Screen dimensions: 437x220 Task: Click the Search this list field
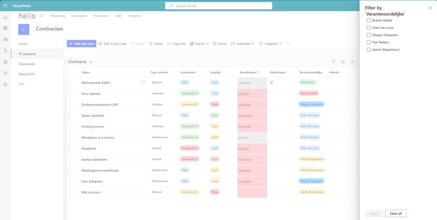click(x=218, y=6)
